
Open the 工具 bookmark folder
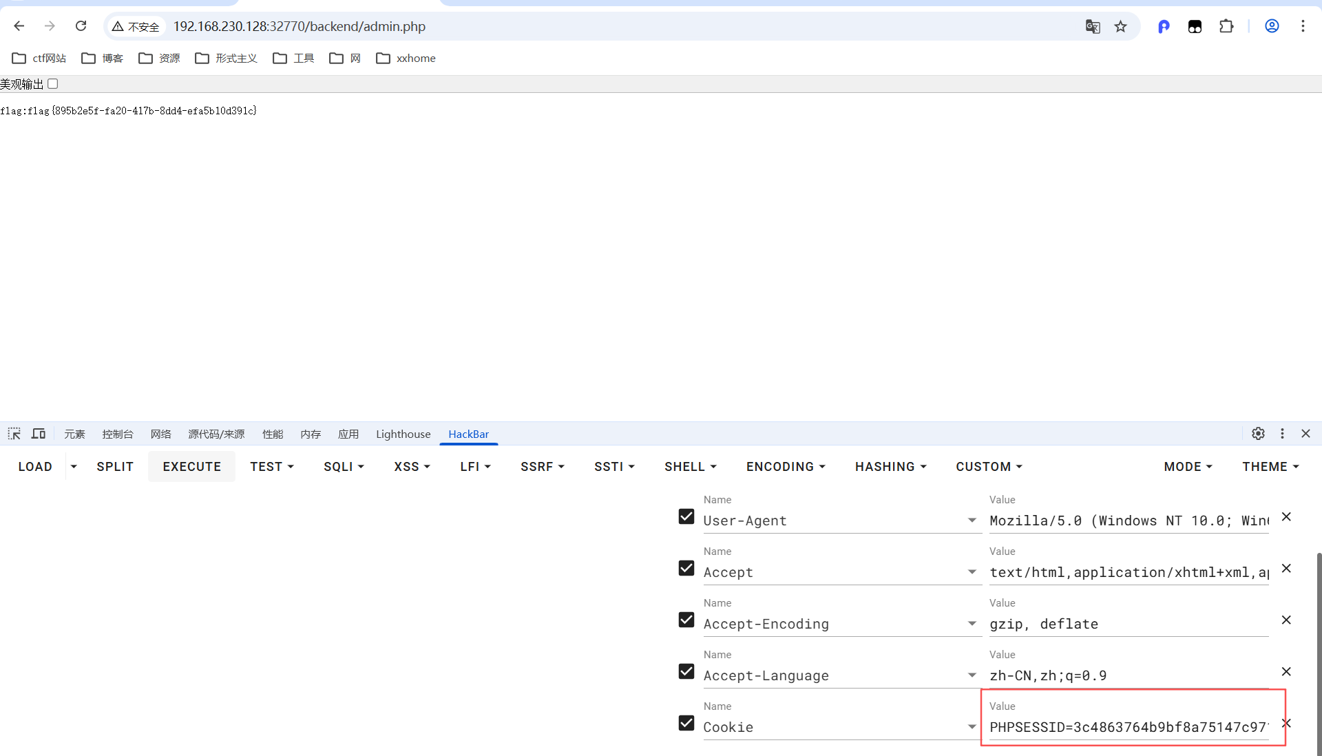[x=293, y=59]
